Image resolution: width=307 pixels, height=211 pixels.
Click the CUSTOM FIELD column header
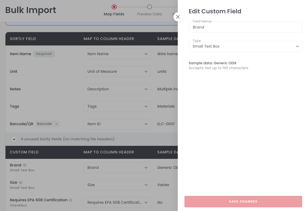[x=24, y=152]
